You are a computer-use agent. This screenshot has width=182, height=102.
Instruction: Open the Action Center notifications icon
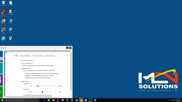pos(174,100)
